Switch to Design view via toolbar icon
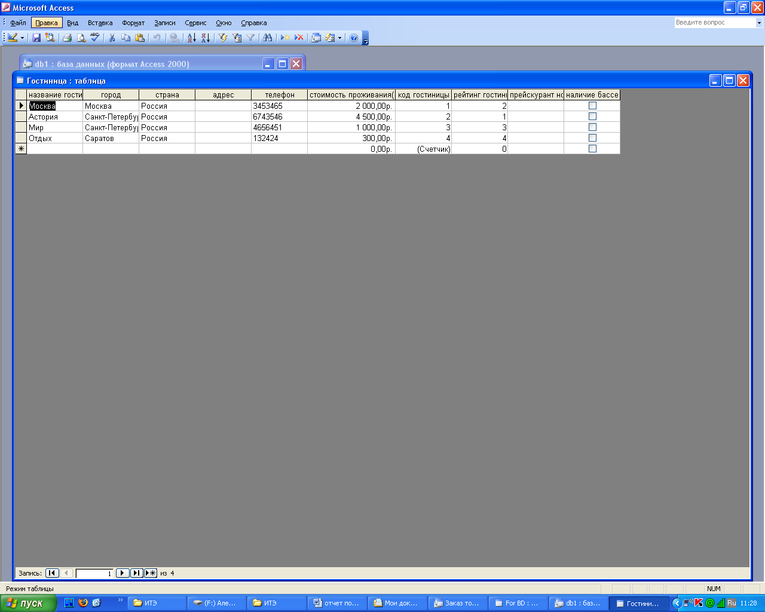The height and width of the screenshot is (612, 765). click(x=13, y=38)
